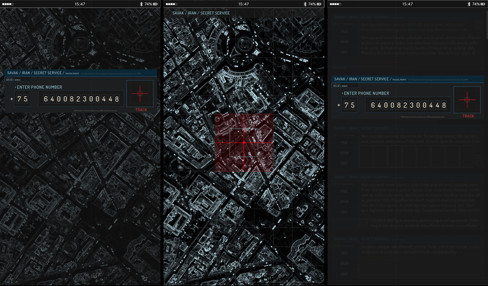Tap the battery icon on right screen
The height and width of the screenshot is (286, 488).
(x=483, y=4)
